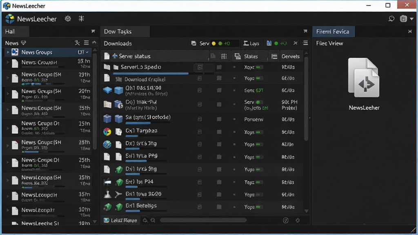
Task: Open the search bubble icon at the top right
Action: pos(391,19)
